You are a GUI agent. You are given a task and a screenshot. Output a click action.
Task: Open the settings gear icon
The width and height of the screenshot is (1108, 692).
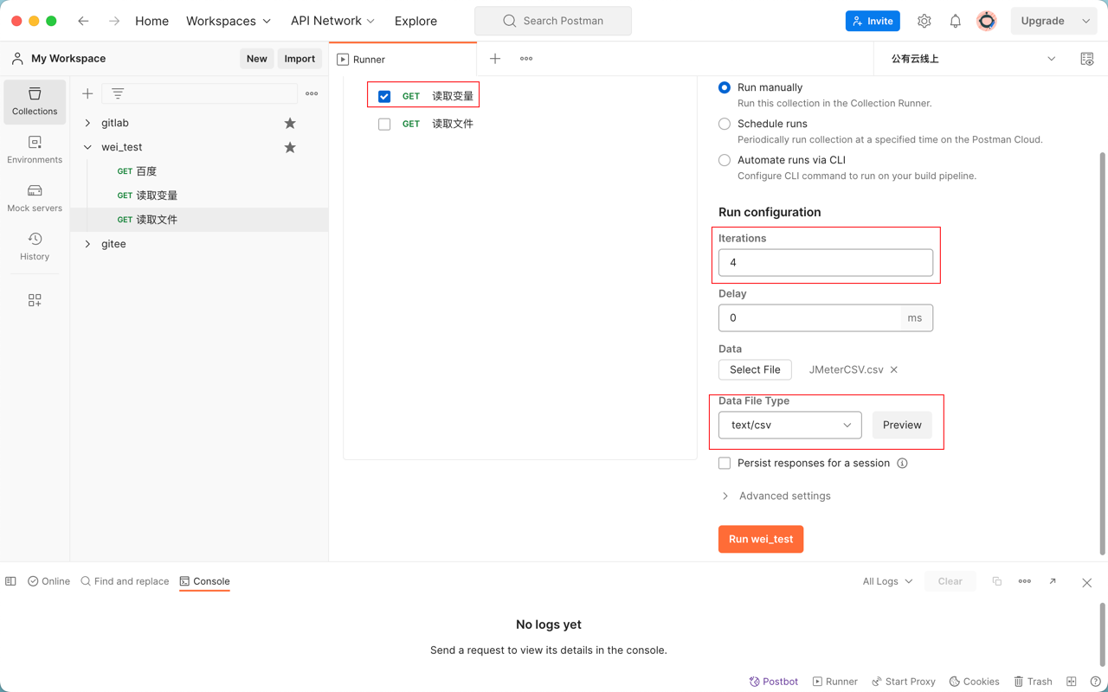(924, 21)
